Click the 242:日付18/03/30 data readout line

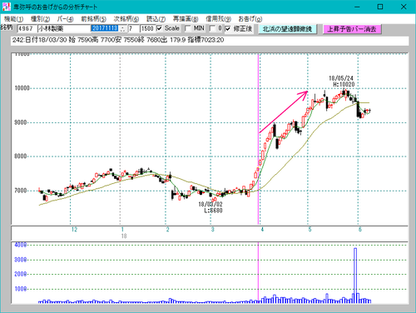210,41
